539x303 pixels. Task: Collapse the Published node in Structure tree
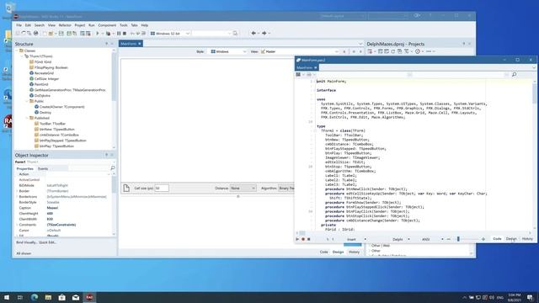(x=27, y=118)
